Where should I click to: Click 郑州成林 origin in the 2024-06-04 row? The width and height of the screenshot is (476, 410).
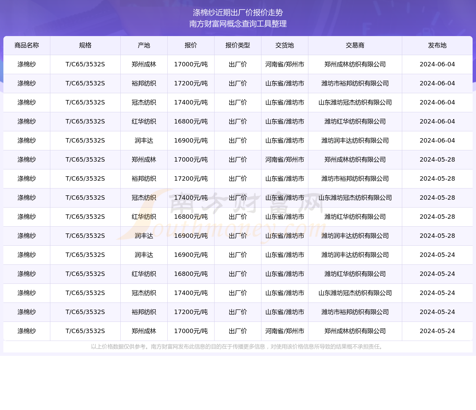coord(144,64)
